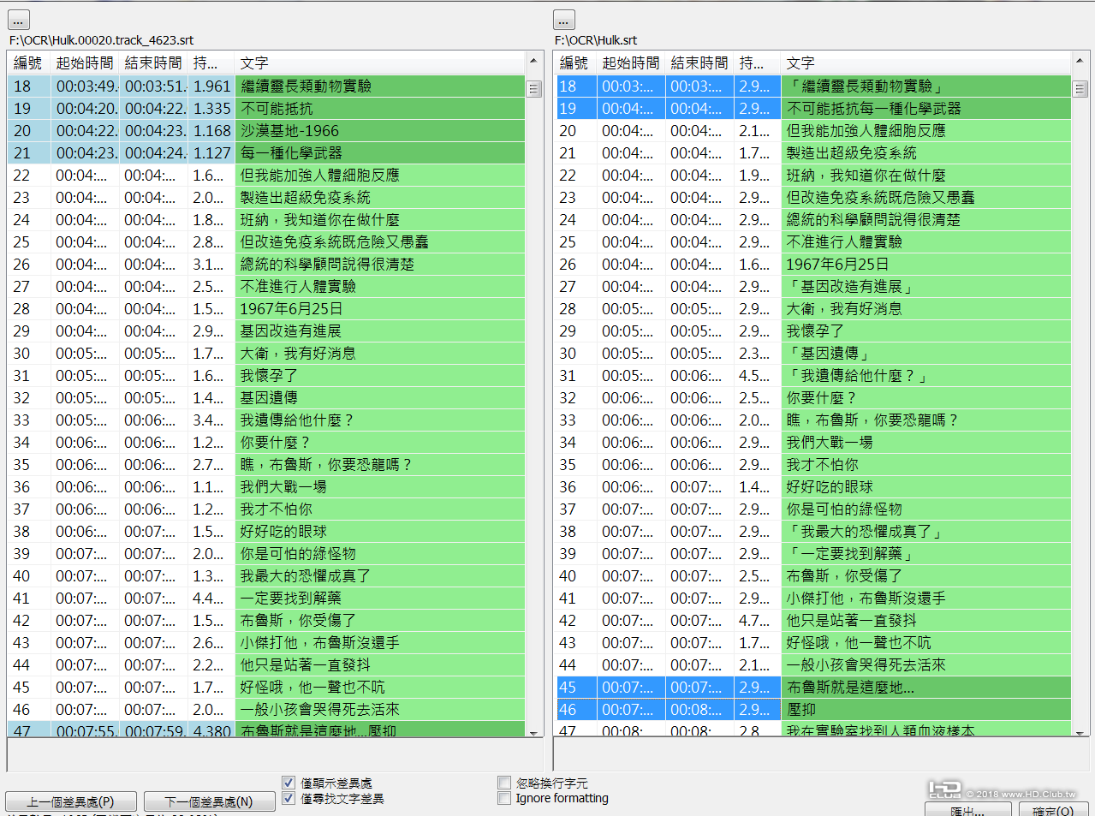Click right list 起始時間 column header

coord(631,63)
